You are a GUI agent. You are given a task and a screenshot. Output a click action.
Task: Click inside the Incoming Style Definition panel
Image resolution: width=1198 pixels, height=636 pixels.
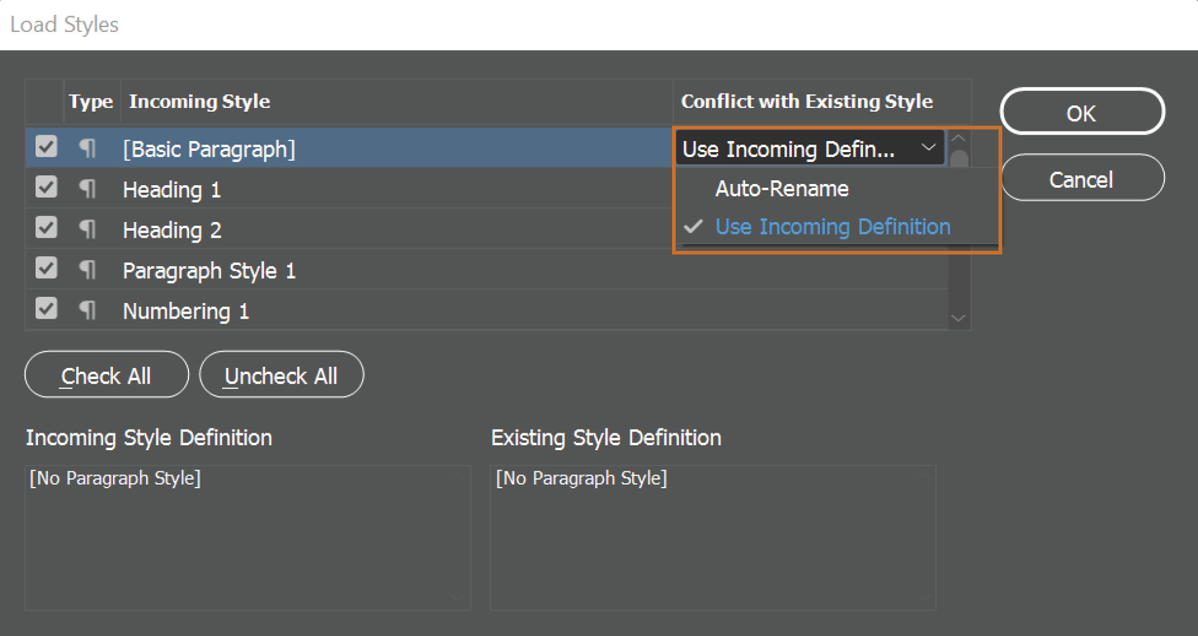point(248,536)
